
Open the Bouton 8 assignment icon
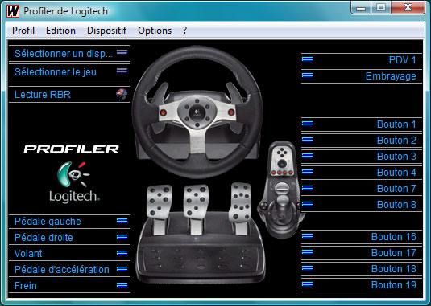click(x=307, y=203)
